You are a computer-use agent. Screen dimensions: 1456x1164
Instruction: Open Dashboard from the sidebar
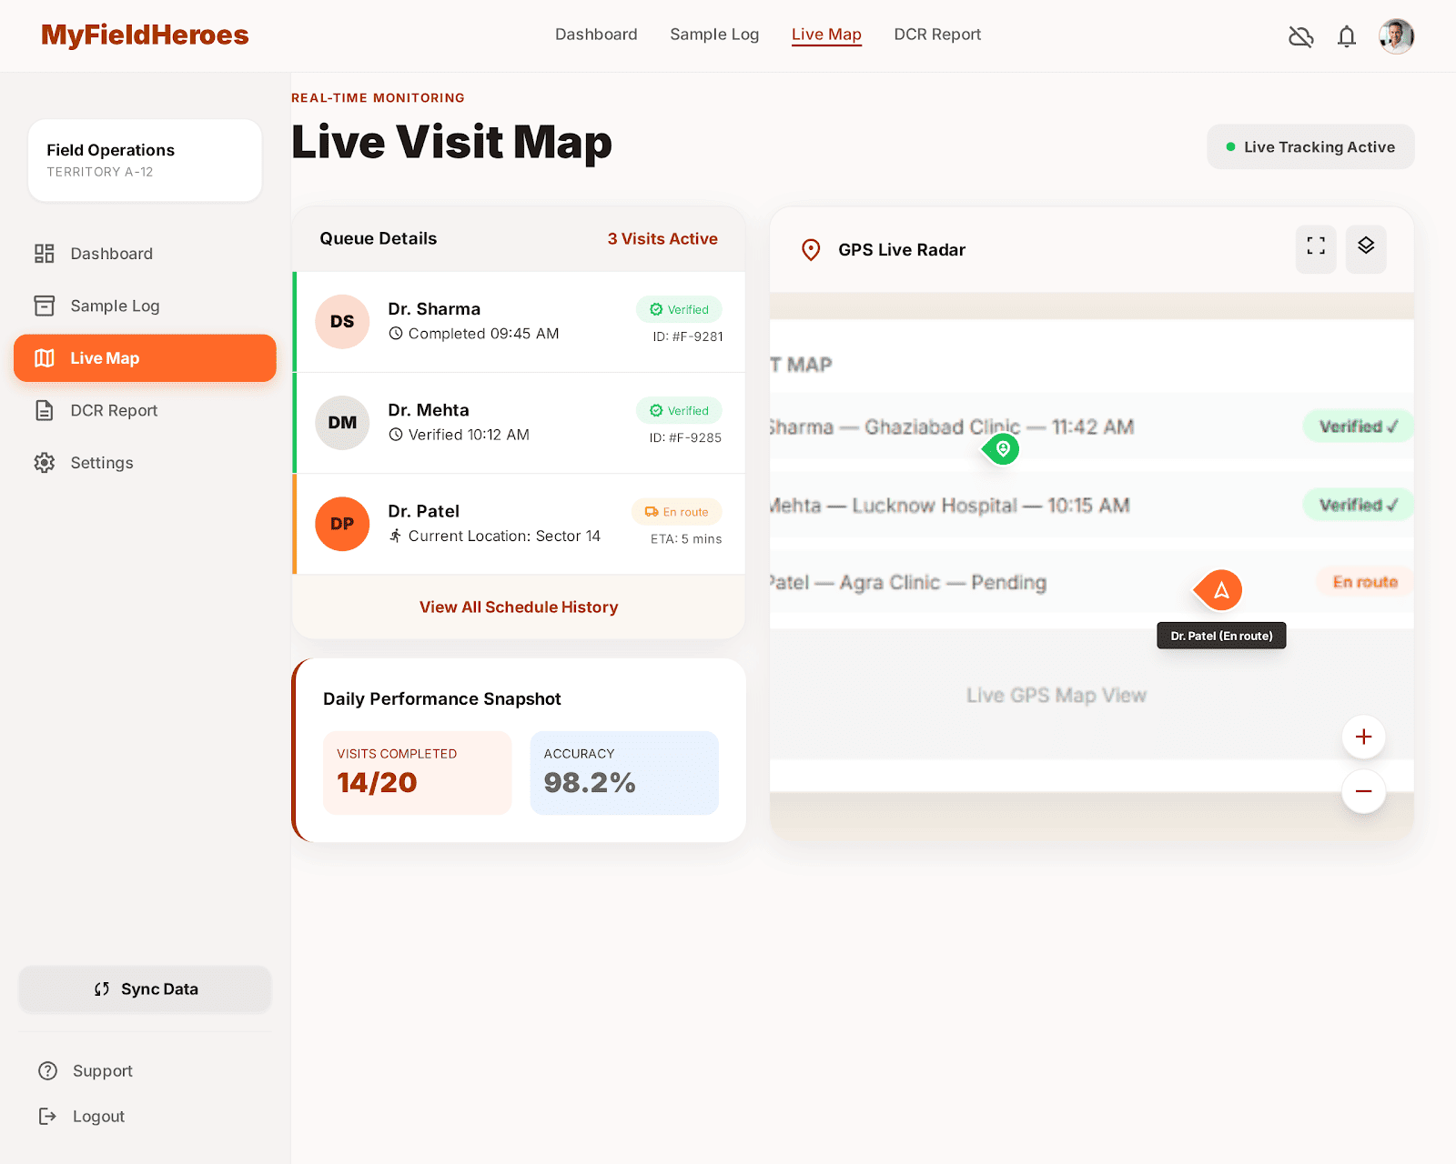(x=145, y=254)
